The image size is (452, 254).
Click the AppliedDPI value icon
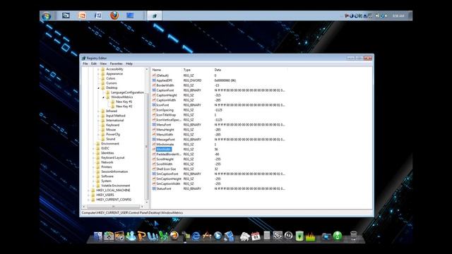(x=154, y=80)
